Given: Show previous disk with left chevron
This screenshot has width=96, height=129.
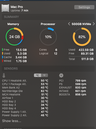Looking at the screenshot, I should [x=69, y=24].
